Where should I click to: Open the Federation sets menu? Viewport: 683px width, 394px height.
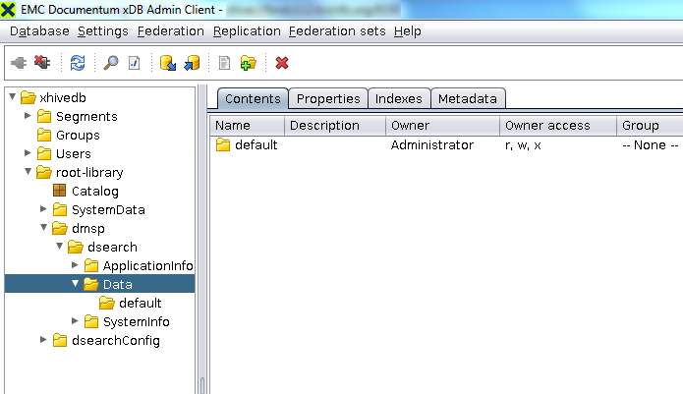click(x=337, y=31)
